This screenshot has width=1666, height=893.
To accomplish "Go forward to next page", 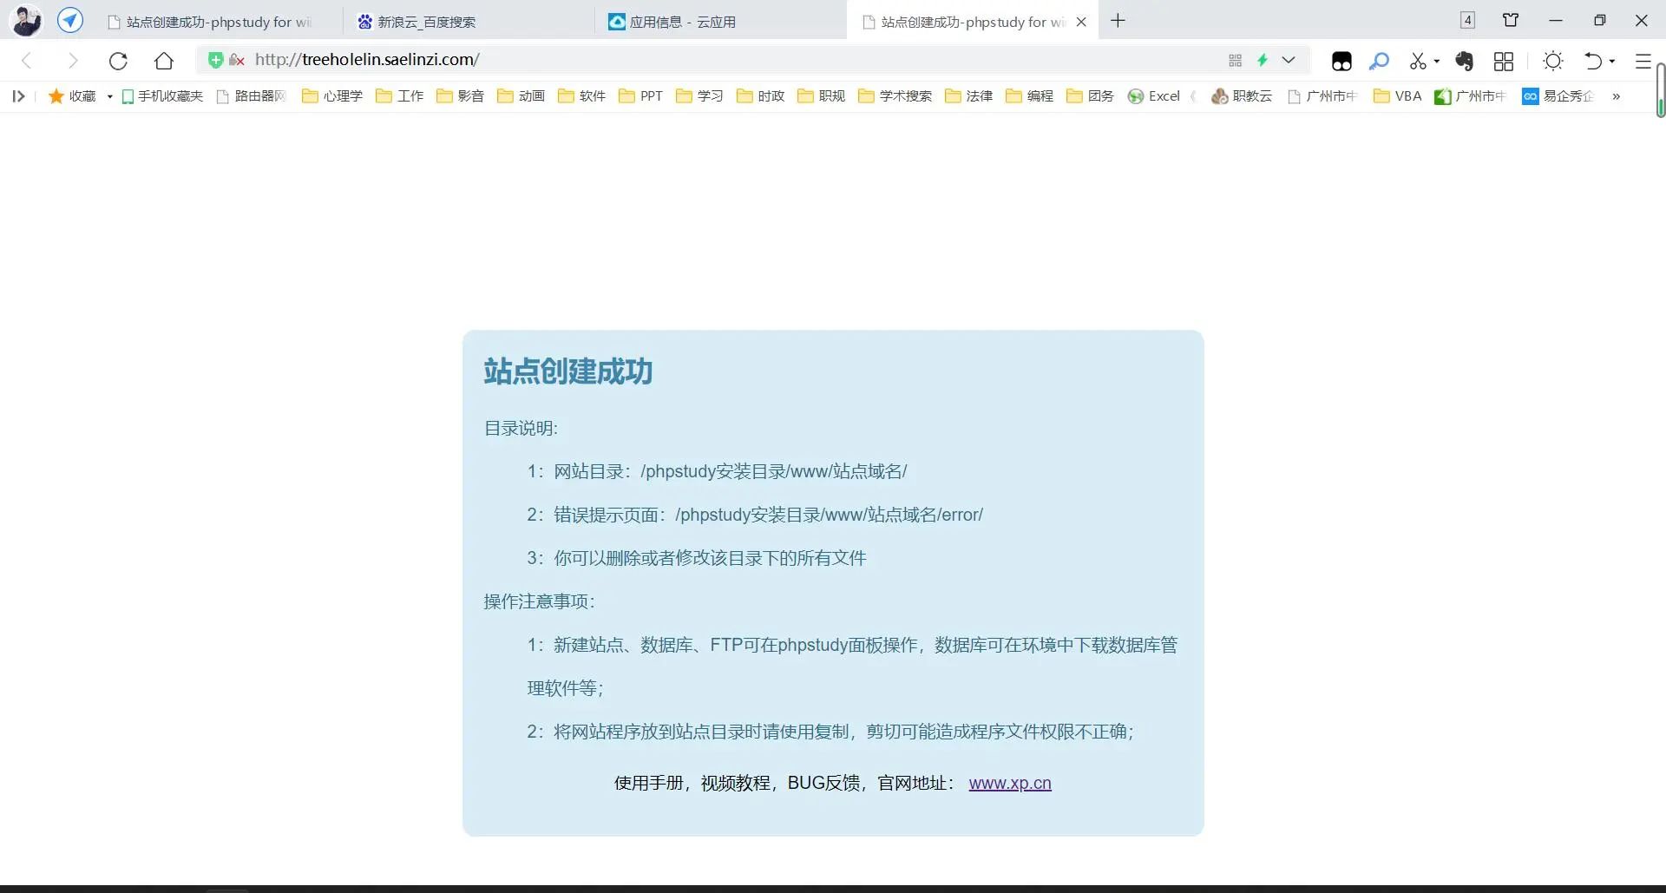I will pyautogui.click(x=73, y=60).
